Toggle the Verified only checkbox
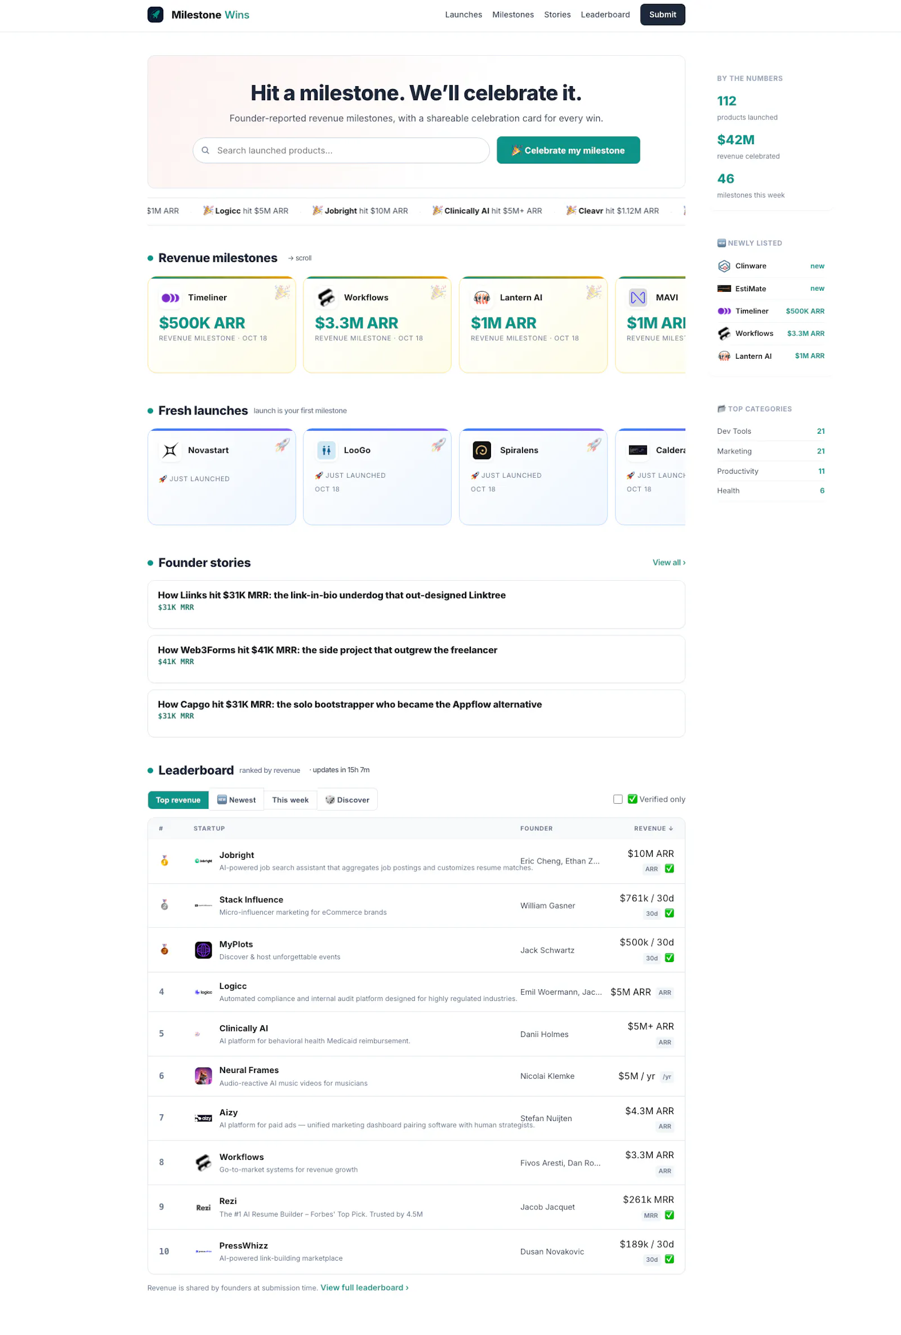Viewport: 901px width, 1335px height. [618, 799]
